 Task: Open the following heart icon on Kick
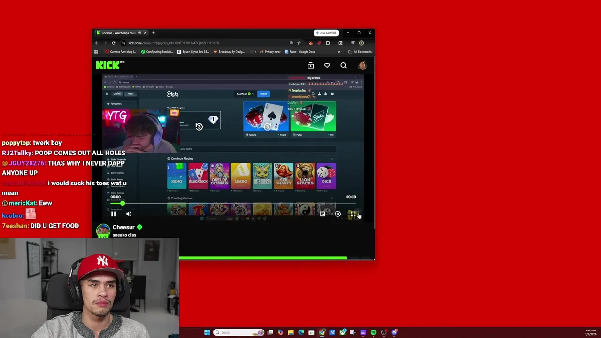pos(327,66)
